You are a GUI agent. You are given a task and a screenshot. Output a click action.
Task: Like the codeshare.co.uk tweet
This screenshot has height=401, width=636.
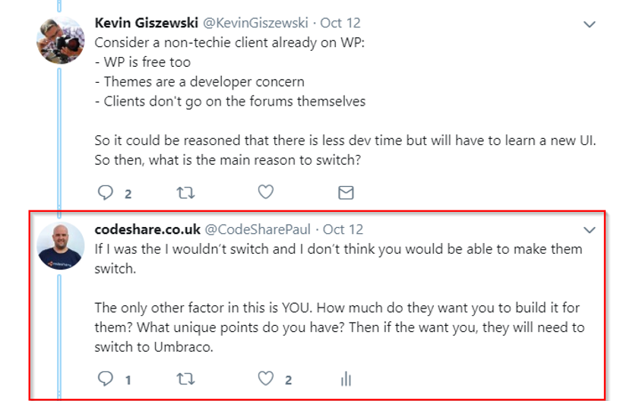265,378
